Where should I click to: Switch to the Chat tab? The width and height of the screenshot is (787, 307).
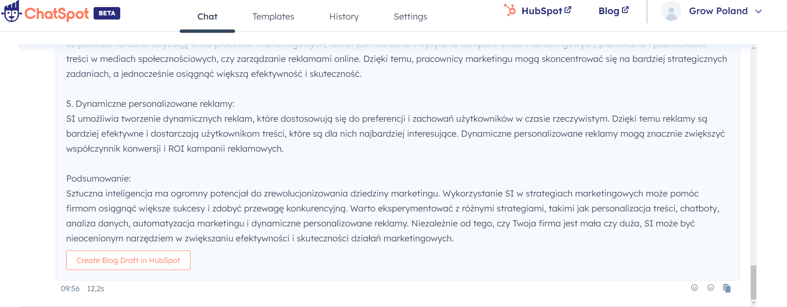point(207,17)
